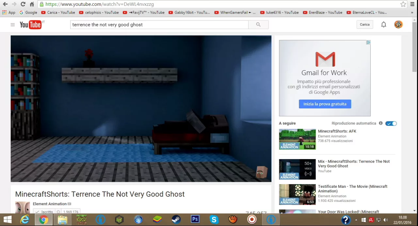Reload the YouTube page
The height and width of the screenshot is (226, 418).
point(23,4)
